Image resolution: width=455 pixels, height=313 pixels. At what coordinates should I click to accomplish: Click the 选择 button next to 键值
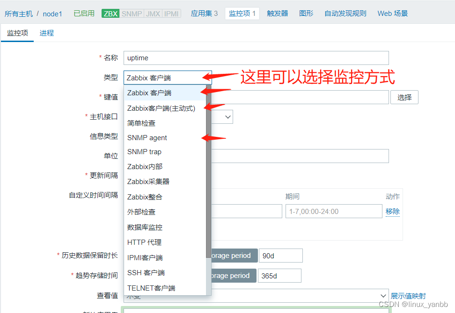pos(404,97)
